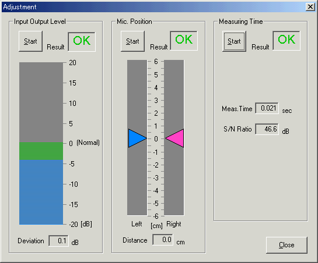Start the Input Output Level measurement
The image size is (318, 263).
pyautogui.click(x=30, y=41)
